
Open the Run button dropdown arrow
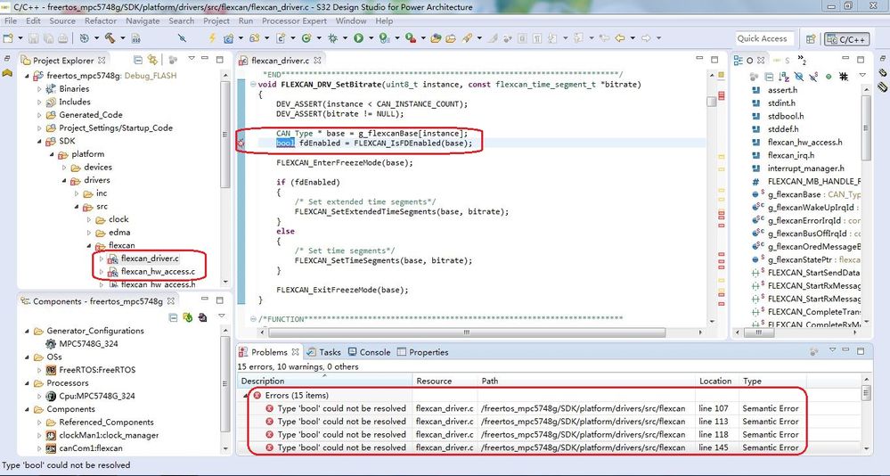point(371,38)
